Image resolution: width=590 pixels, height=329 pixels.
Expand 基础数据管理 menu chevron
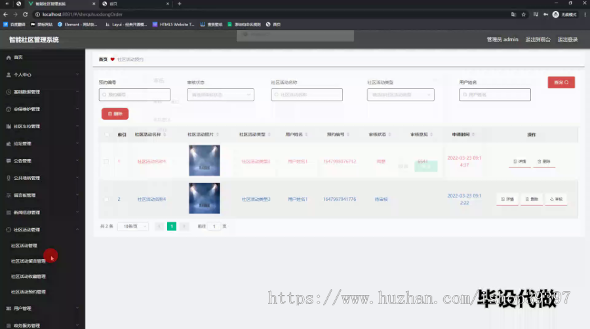(77, 92)
